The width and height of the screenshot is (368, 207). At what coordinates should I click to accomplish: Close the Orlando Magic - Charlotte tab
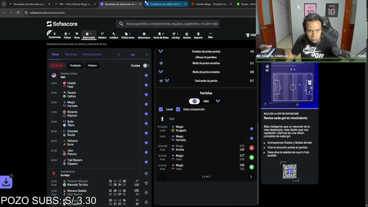(x=231, y=4)
